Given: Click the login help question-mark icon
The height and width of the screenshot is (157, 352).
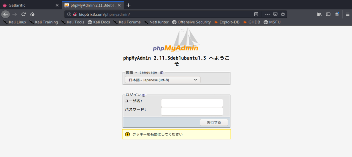Looking at the screenshot, I should tap(143, 95).
